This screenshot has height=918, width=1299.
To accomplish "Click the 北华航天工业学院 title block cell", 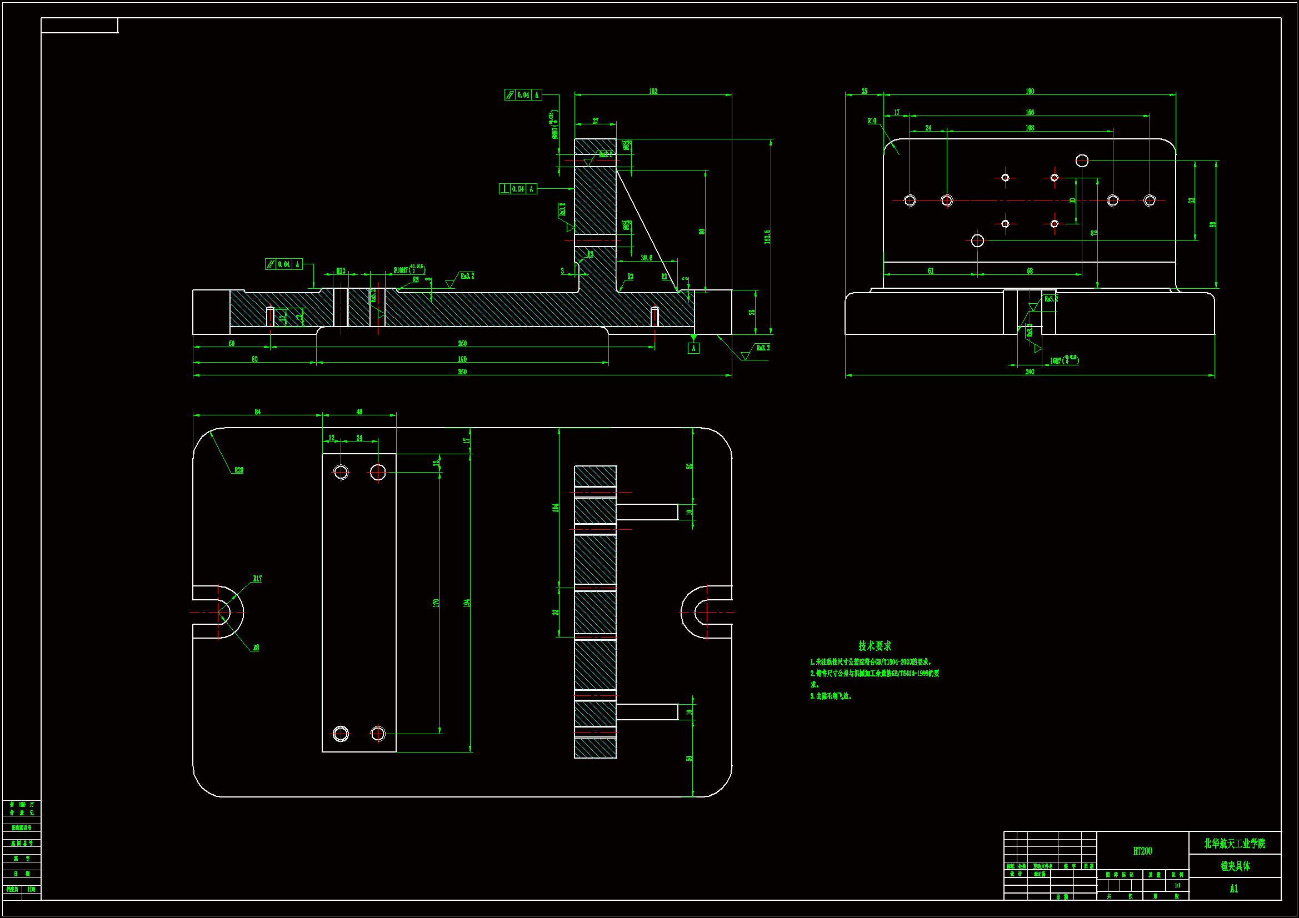I will 1234,844.
